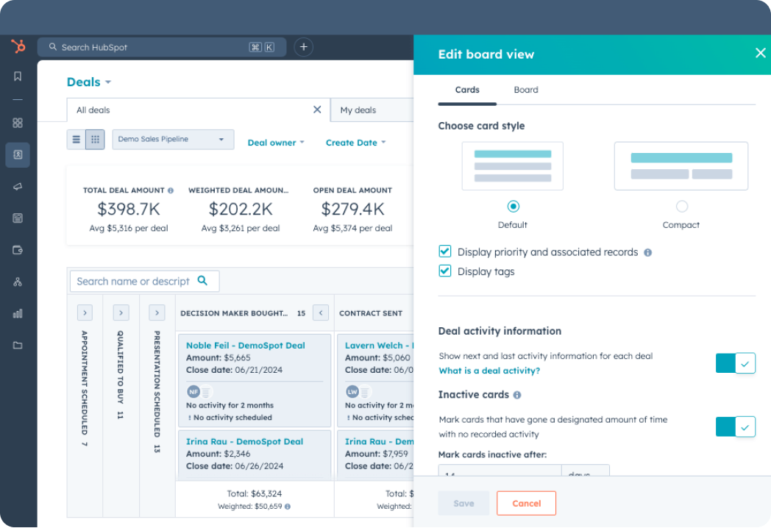The height and width of the screenshot is (528, 771).
Task: Click the Save button
Action: [x=463, y=504]
